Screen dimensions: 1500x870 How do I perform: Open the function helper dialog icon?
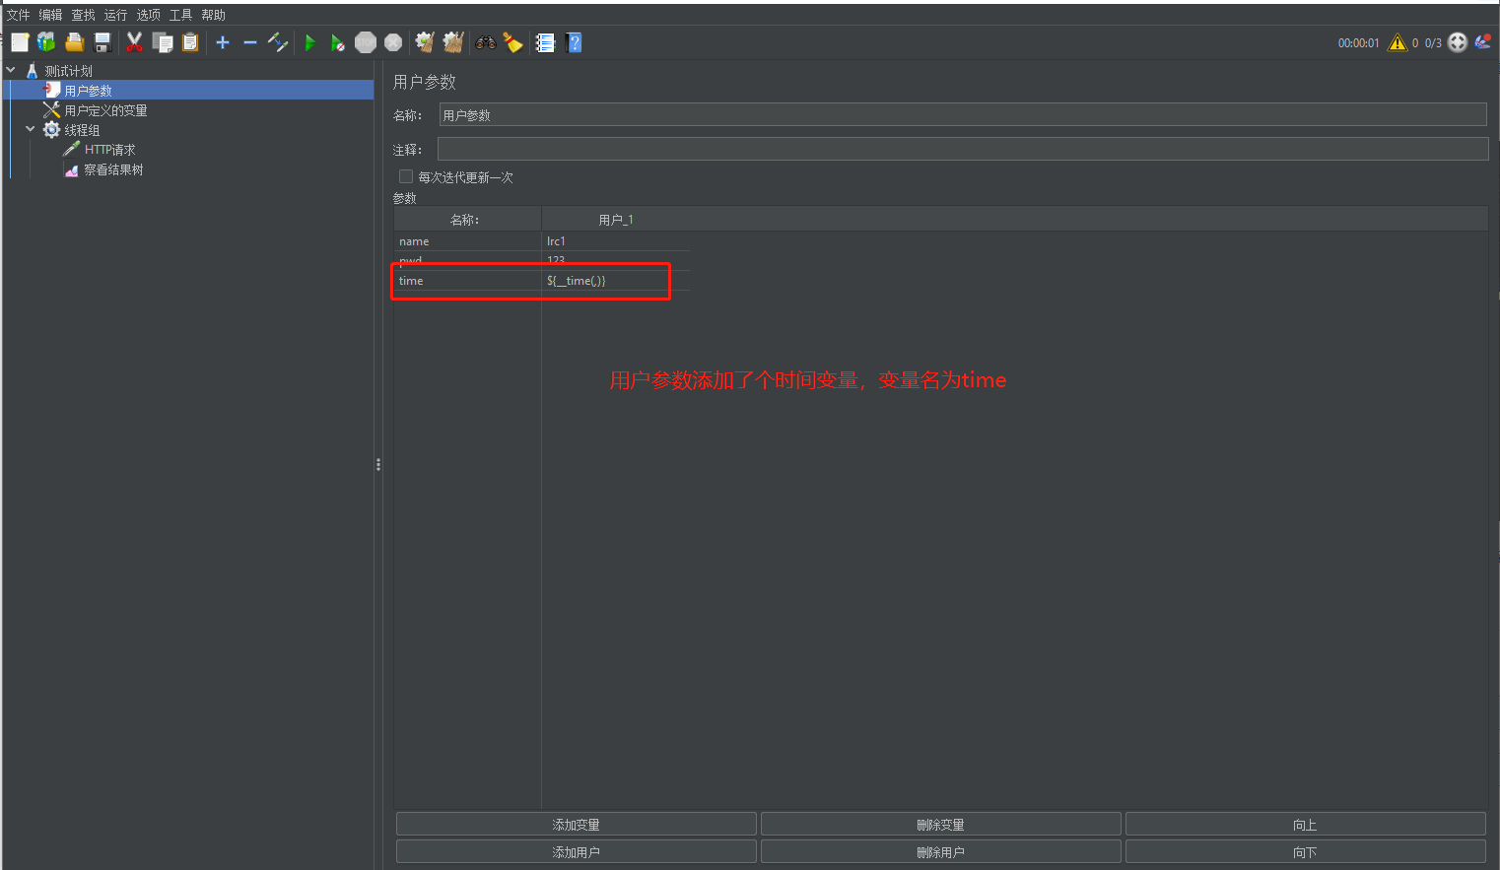[545, 42]
